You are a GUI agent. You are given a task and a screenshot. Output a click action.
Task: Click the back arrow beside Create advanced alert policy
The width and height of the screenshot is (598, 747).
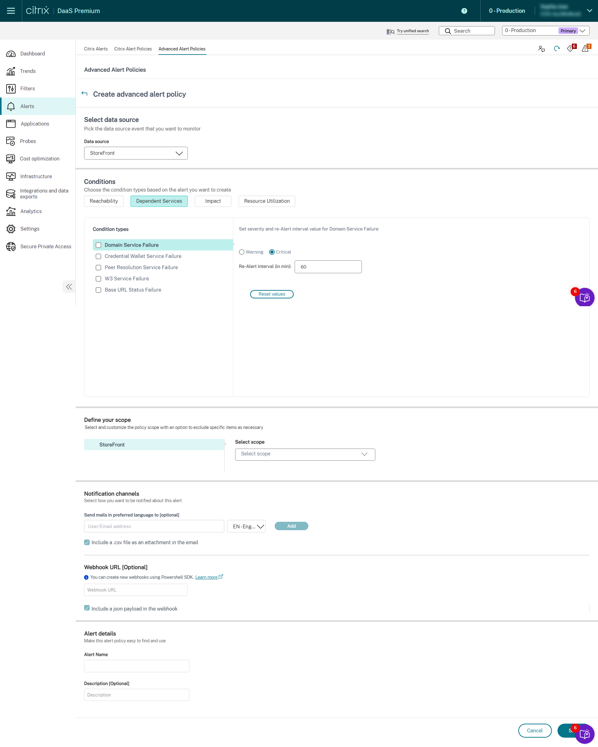[84, 93]
